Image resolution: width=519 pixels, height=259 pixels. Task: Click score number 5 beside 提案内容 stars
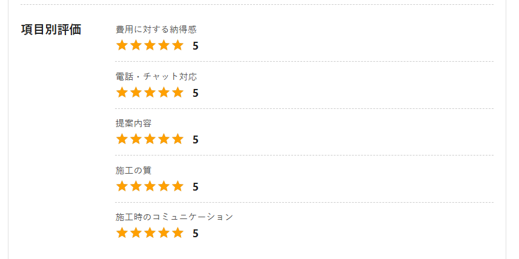click(195, 140)
